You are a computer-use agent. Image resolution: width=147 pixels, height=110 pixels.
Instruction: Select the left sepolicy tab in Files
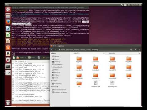77,53
